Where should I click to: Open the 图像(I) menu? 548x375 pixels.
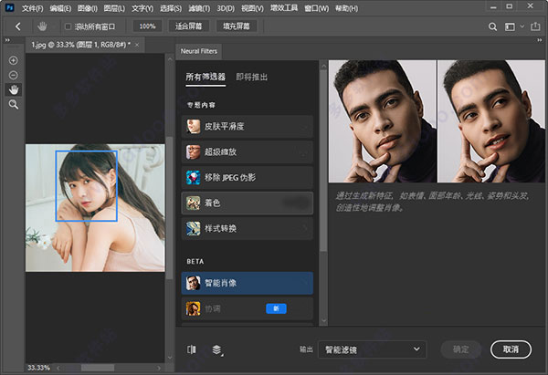(x=88, y=8)
